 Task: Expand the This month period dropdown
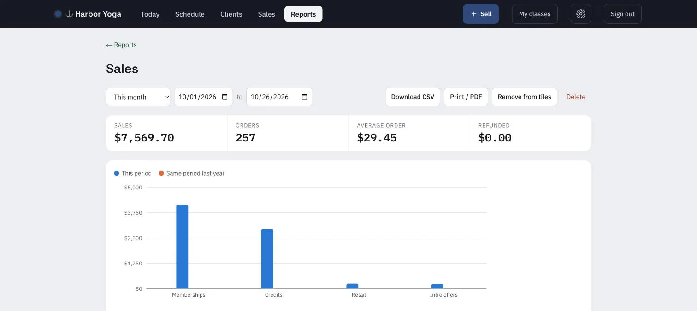pyautogui.click(x=138, y=97)
